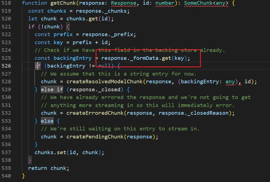
Task: Click the createPendingChunk function call
Action: [95, 137]
